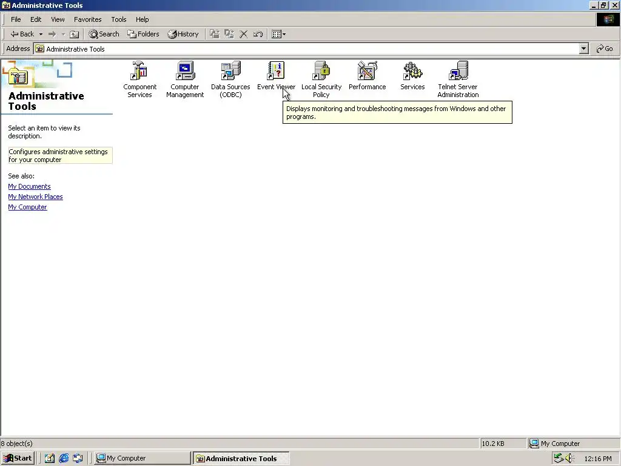Viewport: 621px width, 466px height.
Task: Open the History pane
Action: click(183, 34)
